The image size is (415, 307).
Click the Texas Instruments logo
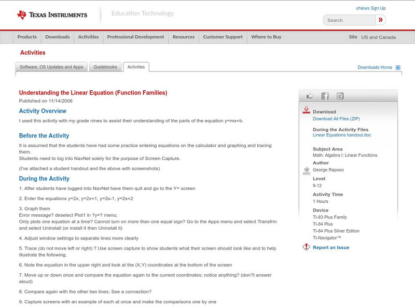click(x=52, y=15)
